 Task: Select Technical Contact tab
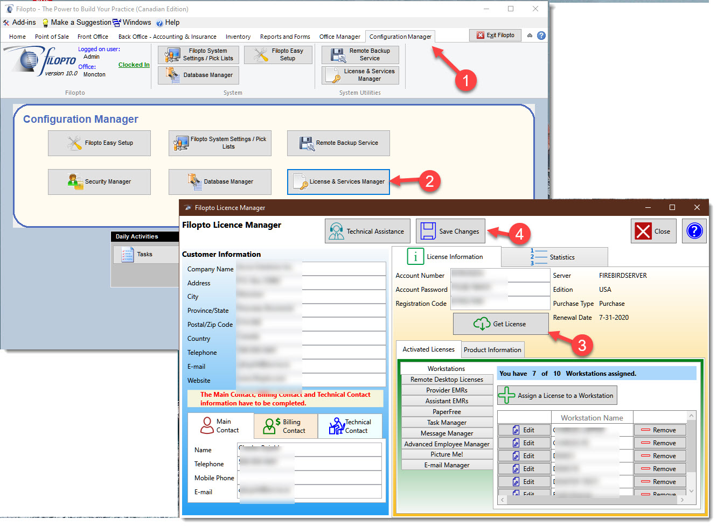click(x=350, y=426)
